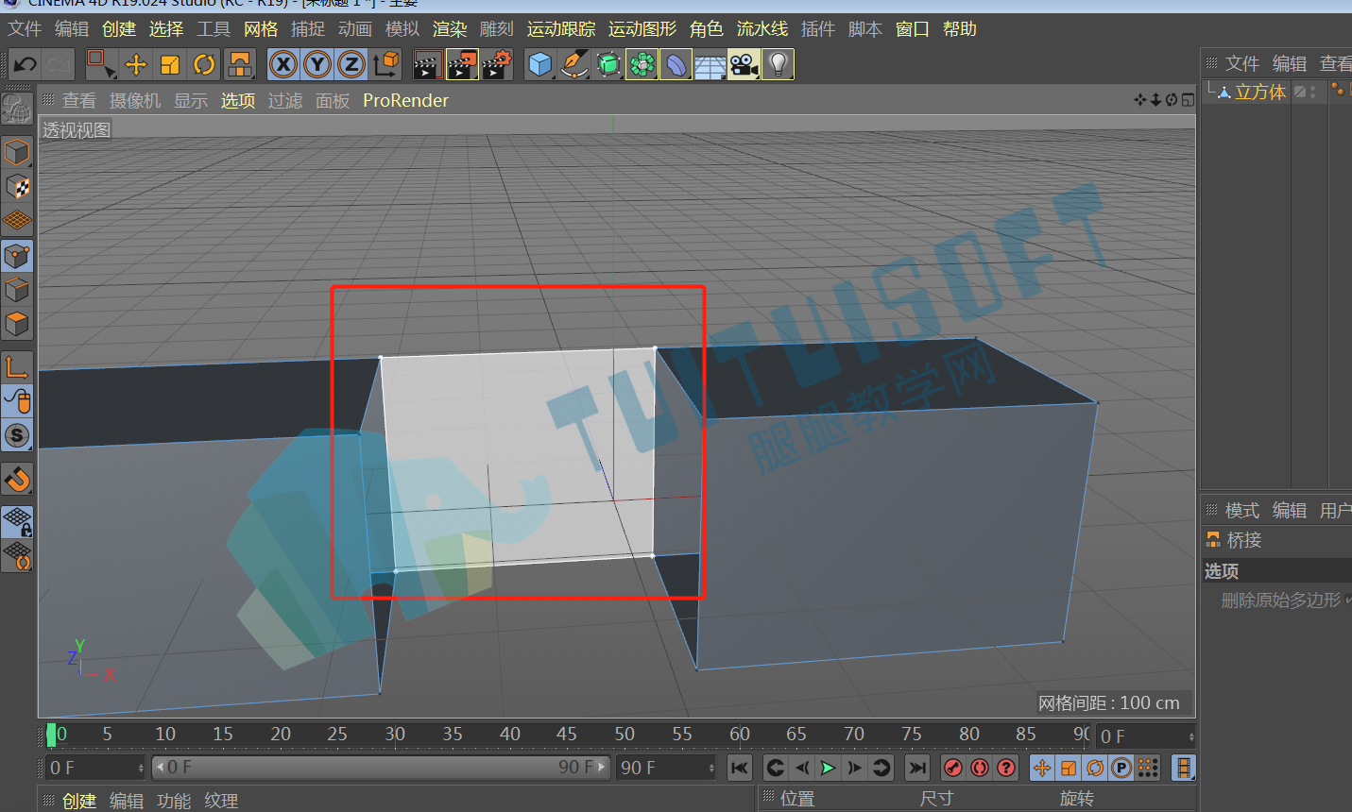Toggle the coordinate system icon

click(x=385, y=64)
